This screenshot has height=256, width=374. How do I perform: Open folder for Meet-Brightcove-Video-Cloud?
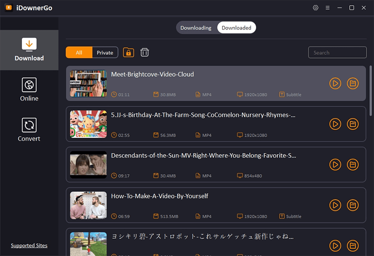point(352,83)
